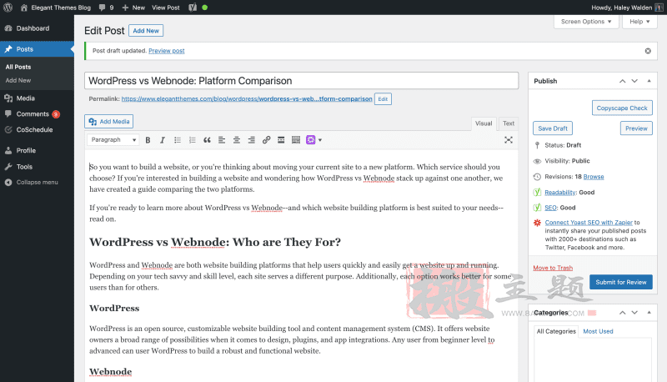Click the Preview post link in notice

[x=166, y=51]
